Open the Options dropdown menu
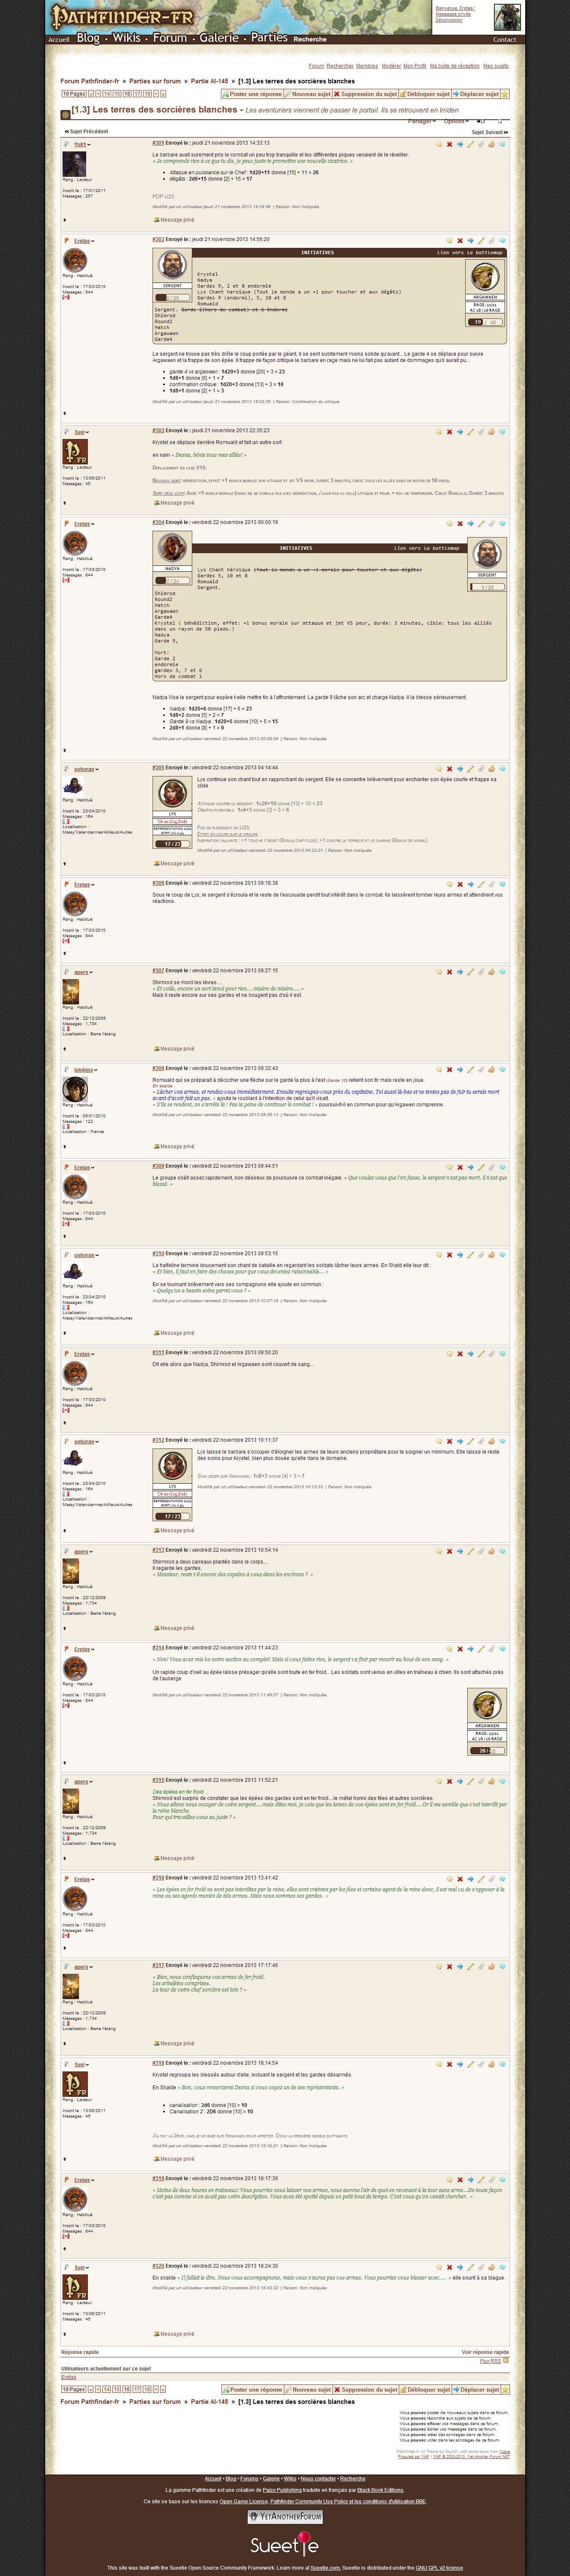 [456, 121]
